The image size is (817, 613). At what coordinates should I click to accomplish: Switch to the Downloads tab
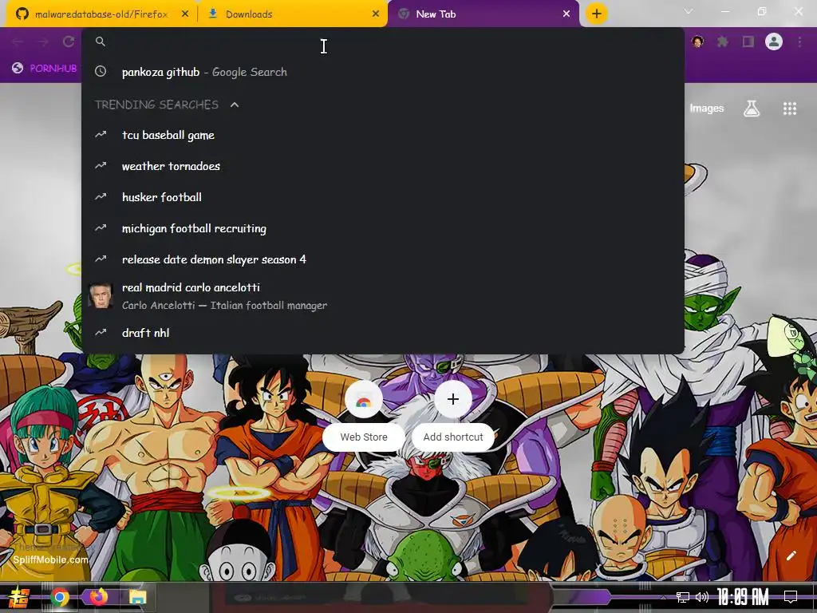[x=294, y=14]
